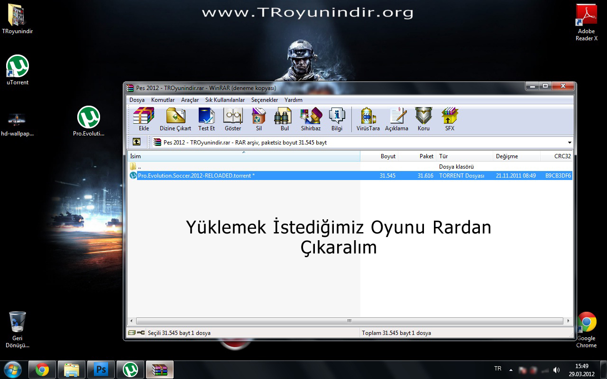Click the Ekle (Add) toolbar icon

[x=144, y=119]
